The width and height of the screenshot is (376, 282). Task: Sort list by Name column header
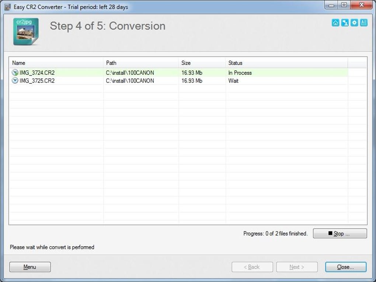56,63
